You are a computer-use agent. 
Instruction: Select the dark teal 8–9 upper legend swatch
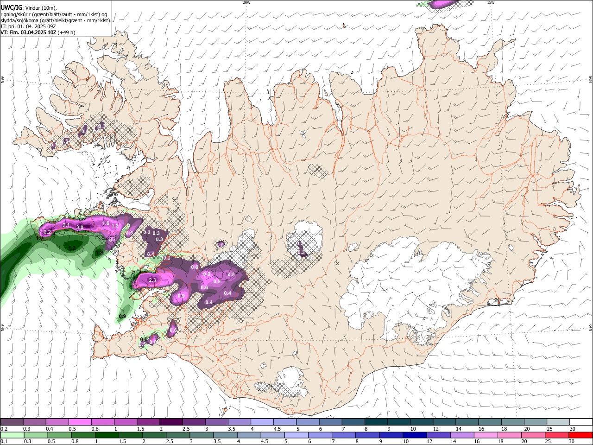(x=376, y=422)
